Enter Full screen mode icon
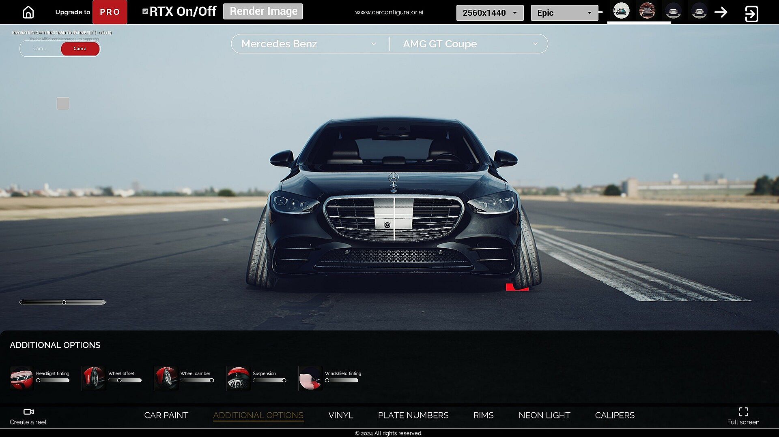The height and width of the screenshot is (437, 779). click(743, 412)
